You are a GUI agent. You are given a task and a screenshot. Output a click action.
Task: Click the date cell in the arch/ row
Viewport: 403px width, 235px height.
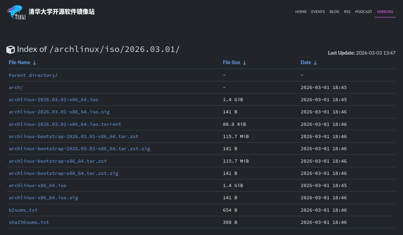pyautogui.click(x=324, y=87)
